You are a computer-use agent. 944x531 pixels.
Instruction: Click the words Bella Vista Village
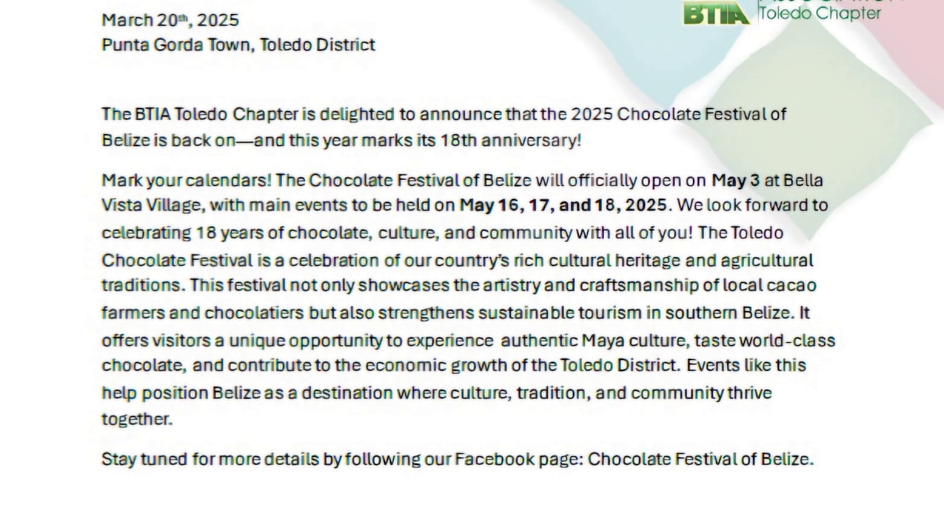click(462, 193)
